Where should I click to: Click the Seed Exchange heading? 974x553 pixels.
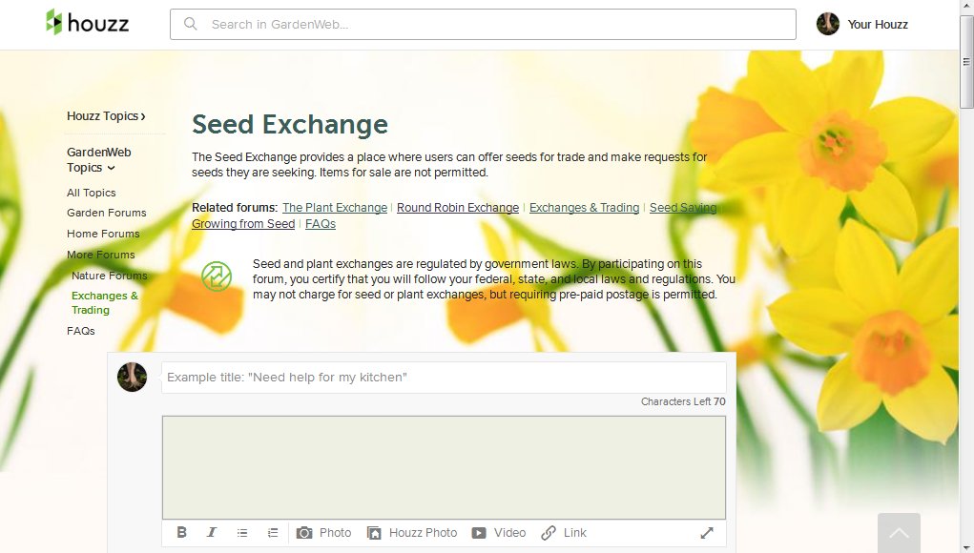289,124
